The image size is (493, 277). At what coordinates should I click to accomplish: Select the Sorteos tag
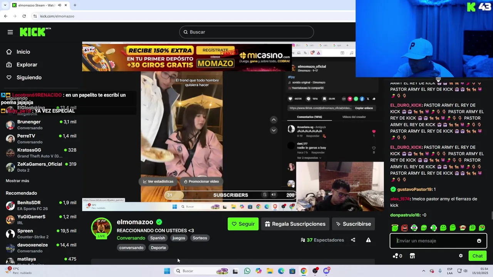[x=200, y=238]
